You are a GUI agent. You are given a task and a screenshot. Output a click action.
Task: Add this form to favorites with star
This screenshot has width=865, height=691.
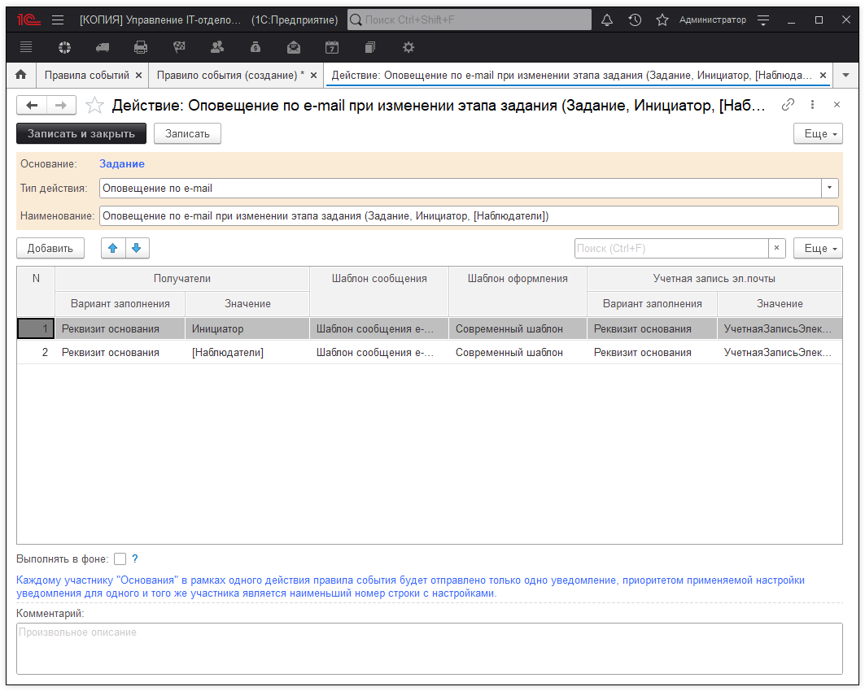pos(95,105)
